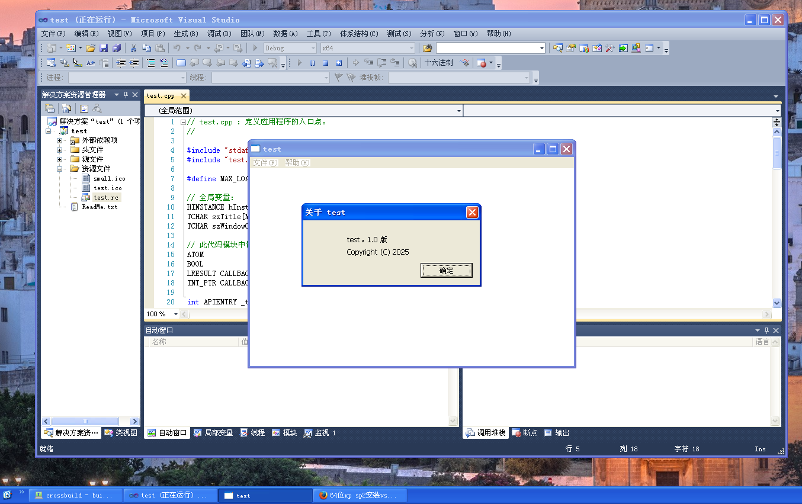Switch to the 局部变量 tab
The height and width of the screenshot is (504, 802).
tap(213, 433)
